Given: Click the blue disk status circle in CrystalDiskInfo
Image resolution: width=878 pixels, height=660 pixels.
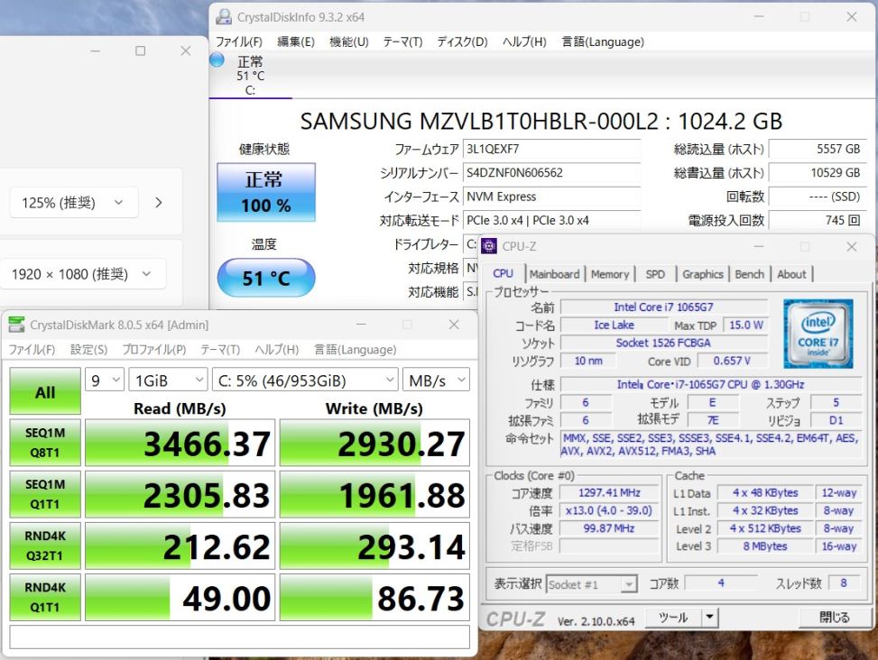Looking at the screenshot, I should coord(217,60).
